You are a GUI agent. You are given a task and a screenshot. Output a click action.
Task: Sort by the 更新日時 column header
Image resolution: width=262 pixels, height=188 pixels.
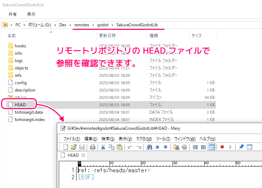pos(107,35)
